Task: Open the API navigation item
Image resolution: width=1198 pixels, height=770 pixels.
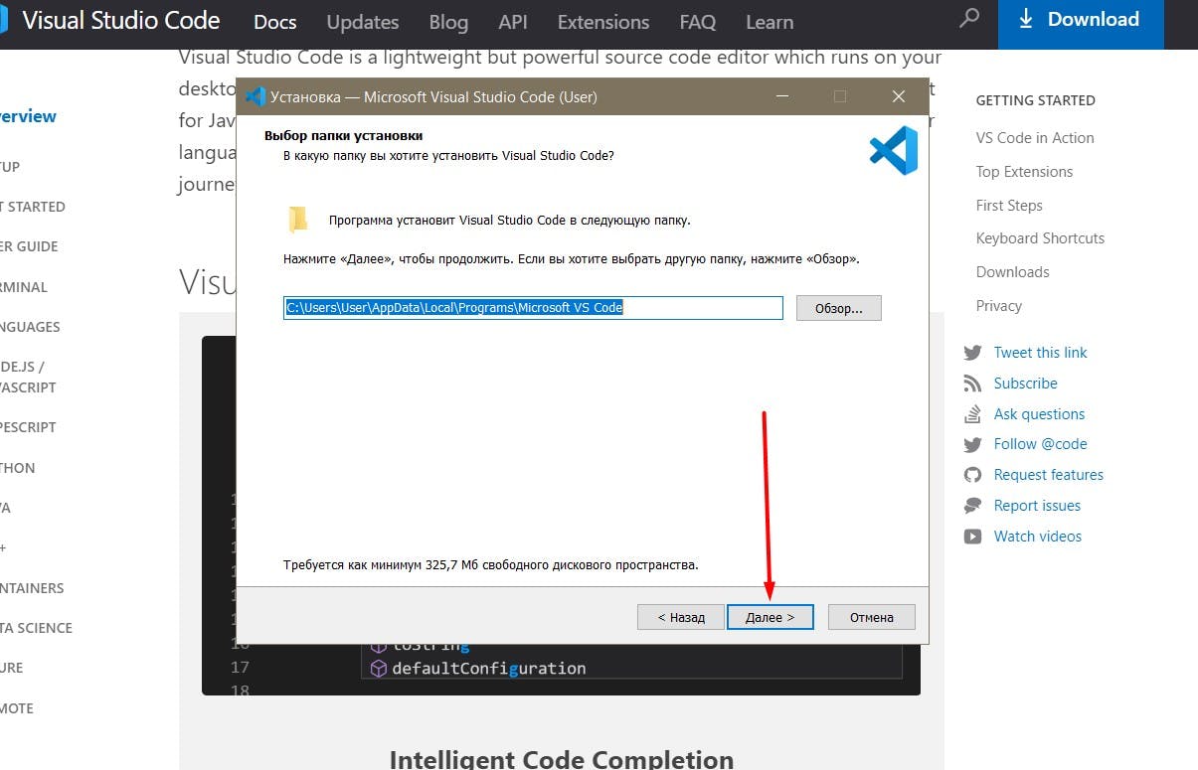Action: coord(513,22)
